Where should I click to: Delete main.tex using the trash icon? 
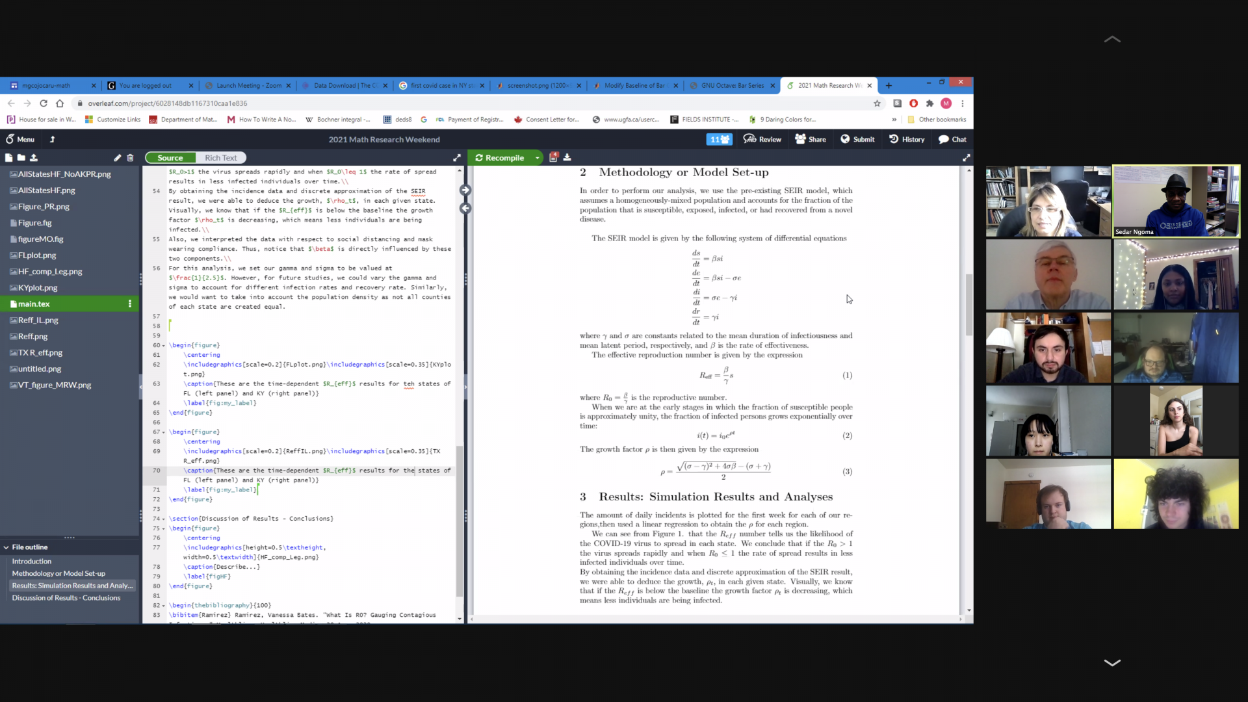[131, 158]
